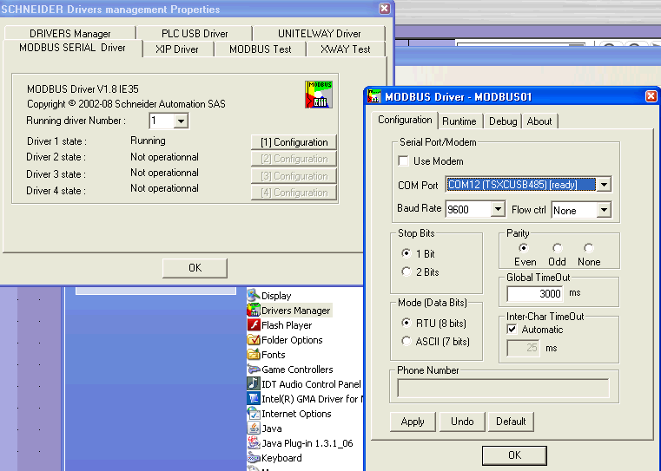Switch to the XIP Driver tab
Image resolution: width=661 pixels, height=471 pixels.
(177, 49)
